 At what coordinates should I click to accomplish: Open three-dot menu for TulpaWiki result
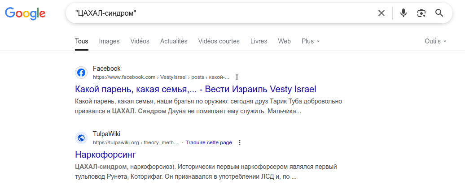point(240,142)
